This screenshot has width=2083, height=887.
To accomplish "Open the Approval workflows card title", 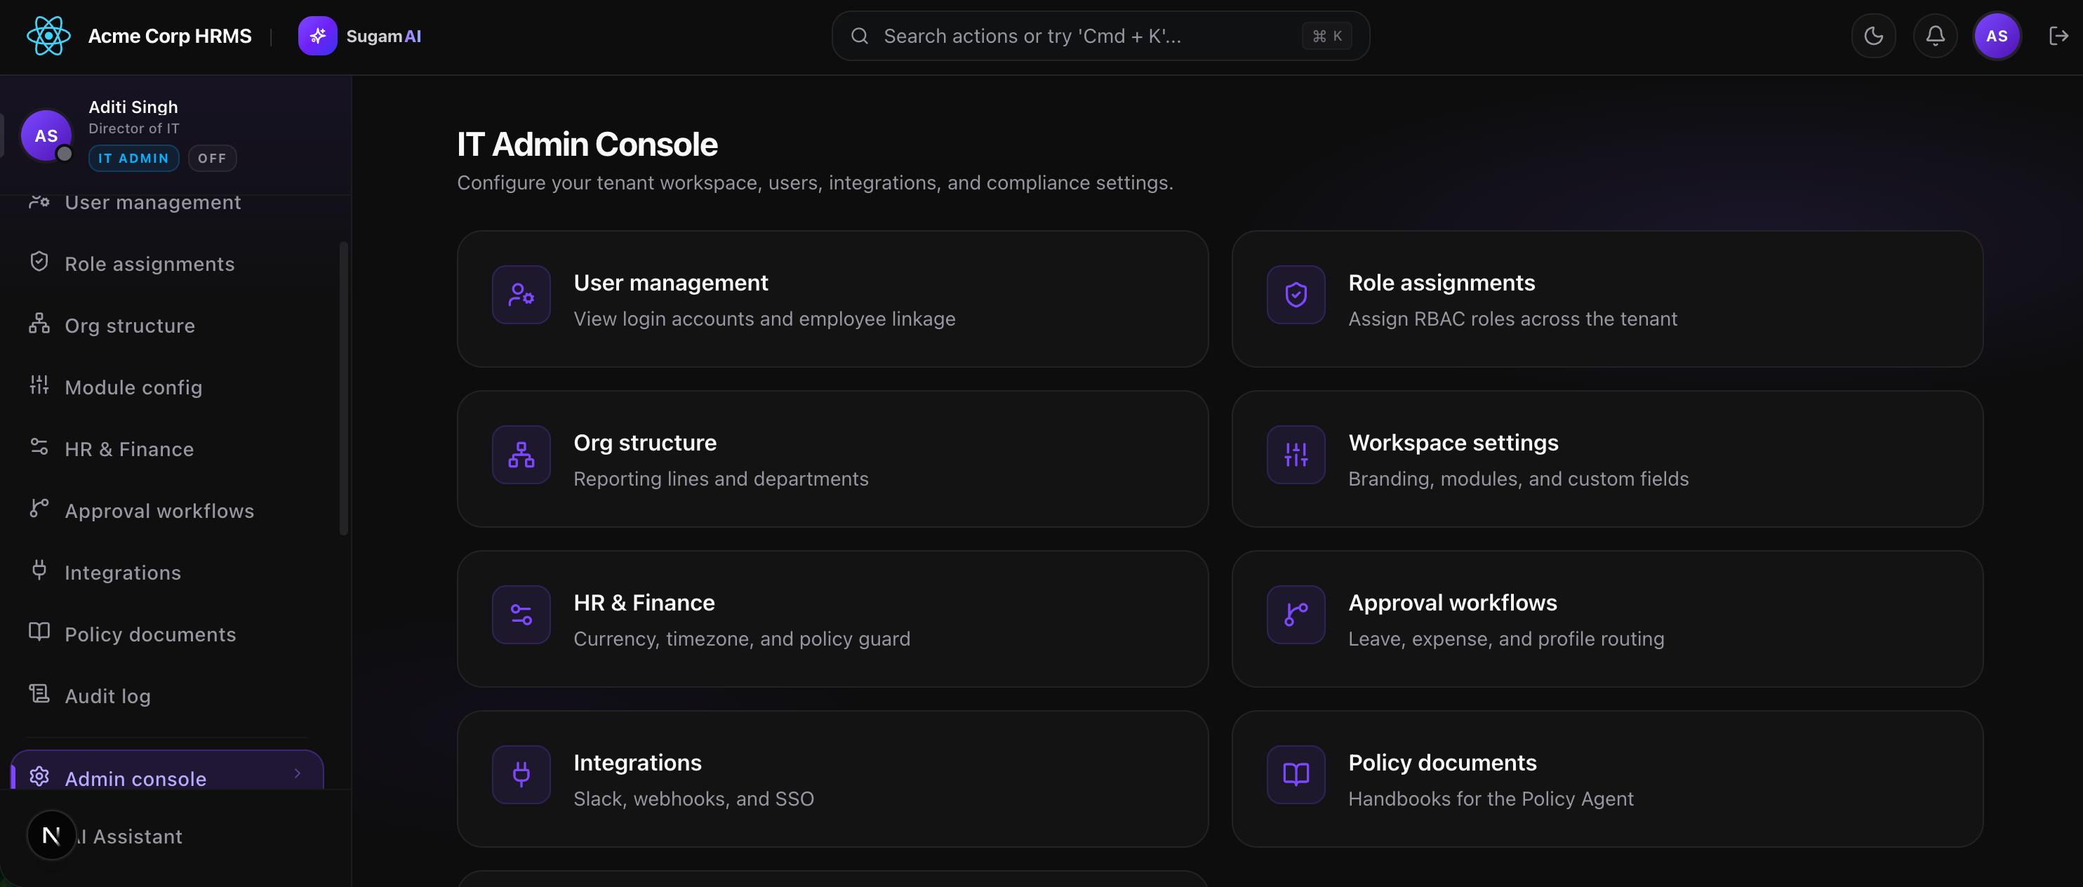I will (1452, 603).
